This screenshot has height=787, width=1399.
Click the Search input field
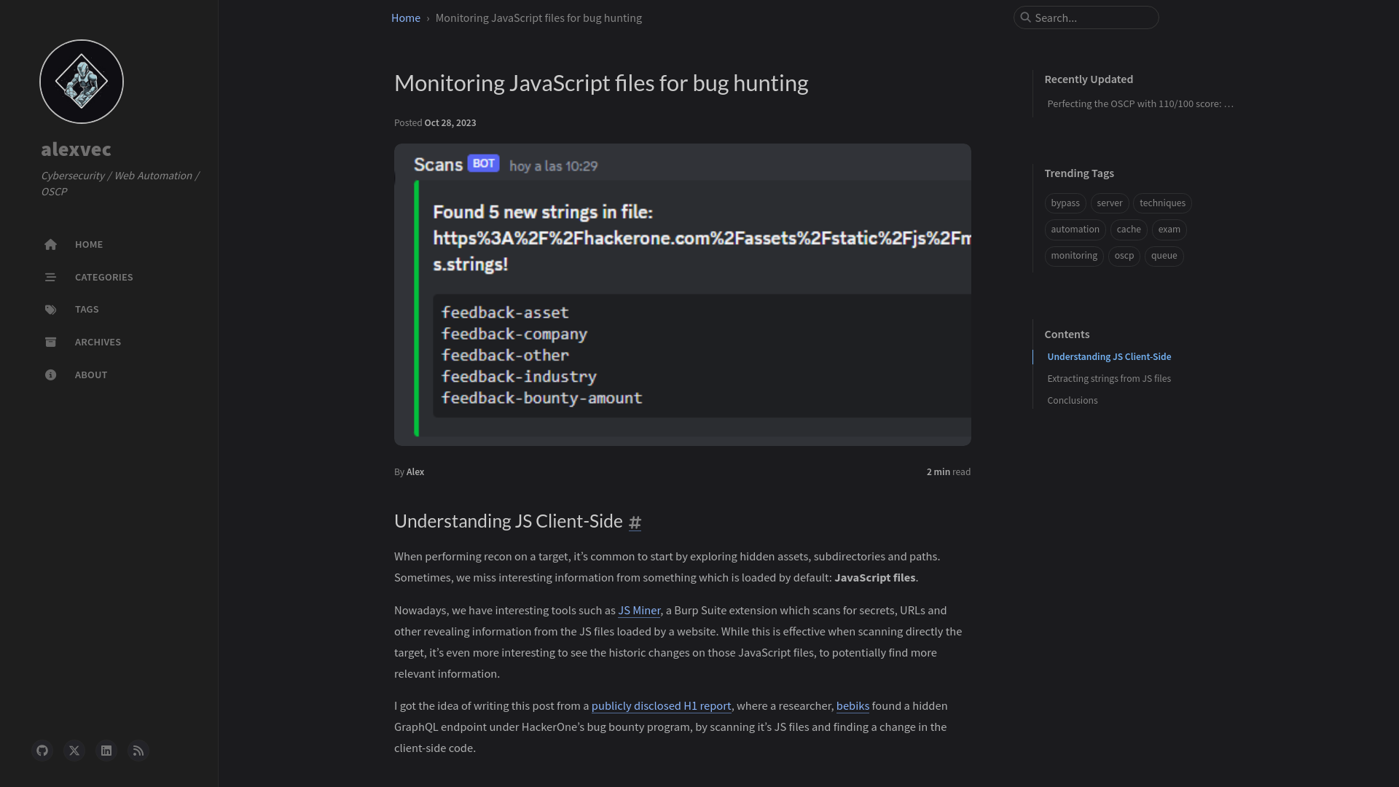coord(1086,17)
